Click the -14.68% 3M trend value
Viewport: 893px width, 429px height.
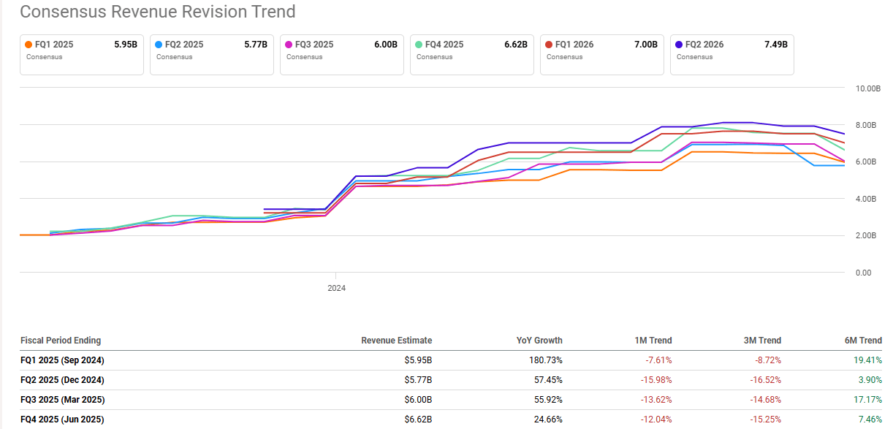point(766,400)
